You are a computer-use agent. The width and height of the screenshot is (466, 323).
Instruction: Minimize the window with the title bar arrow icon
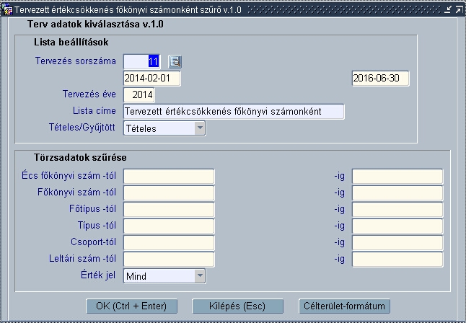pos(447,10)
